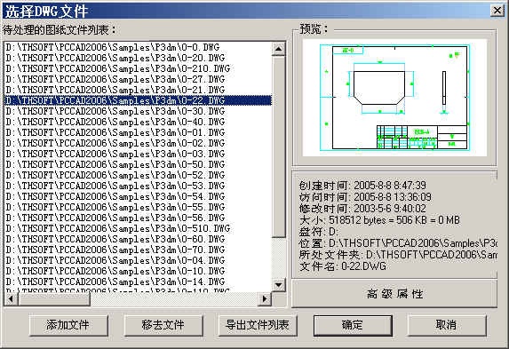Cancel with the 取消 button
This screenshot has width=509, height=349.
click(447, 325)
